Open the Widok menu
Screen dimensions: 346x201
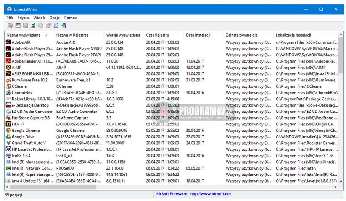[39, 18]
